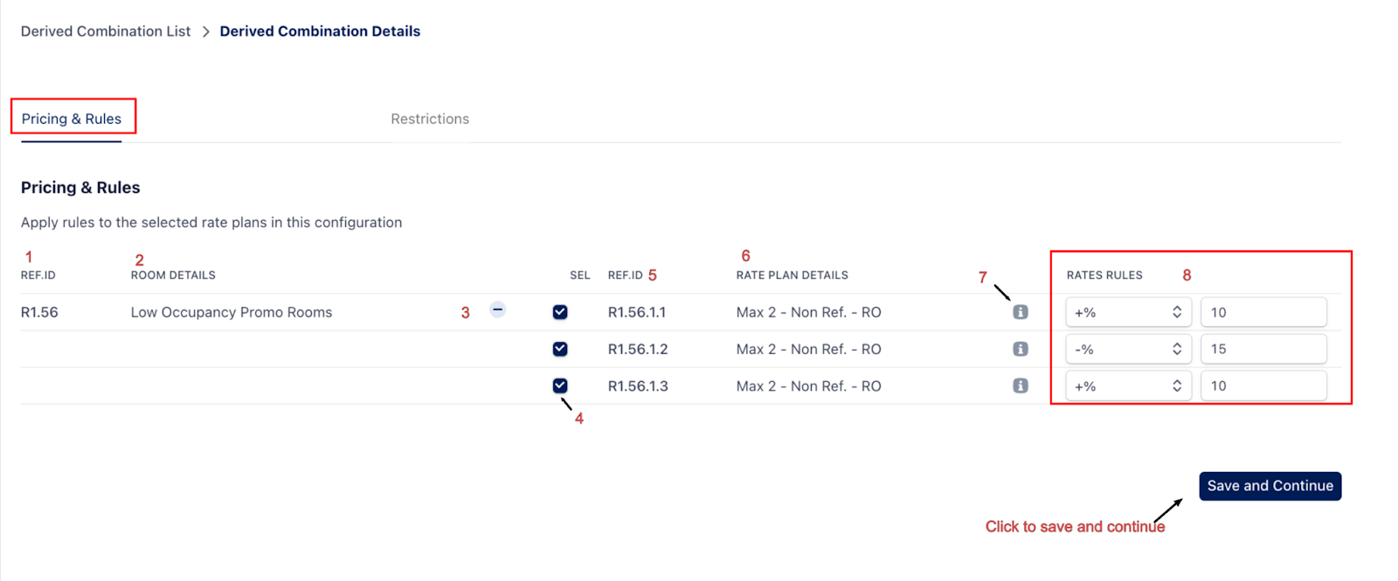Click rate value field for R1.56.1.3
This screenshot has width=1398, height=581.
(1263, 386)
